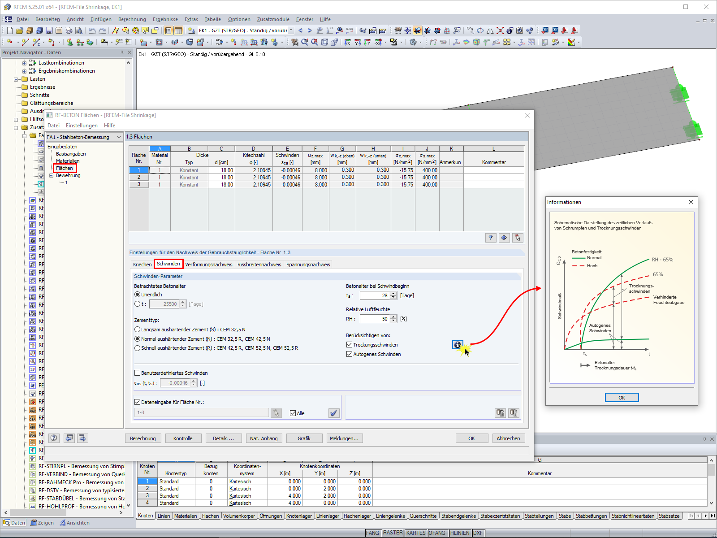Screen dimensions: 717x538
Task: Click Abbrechen in RF-BETON dialog
Action: pos(508,438)
